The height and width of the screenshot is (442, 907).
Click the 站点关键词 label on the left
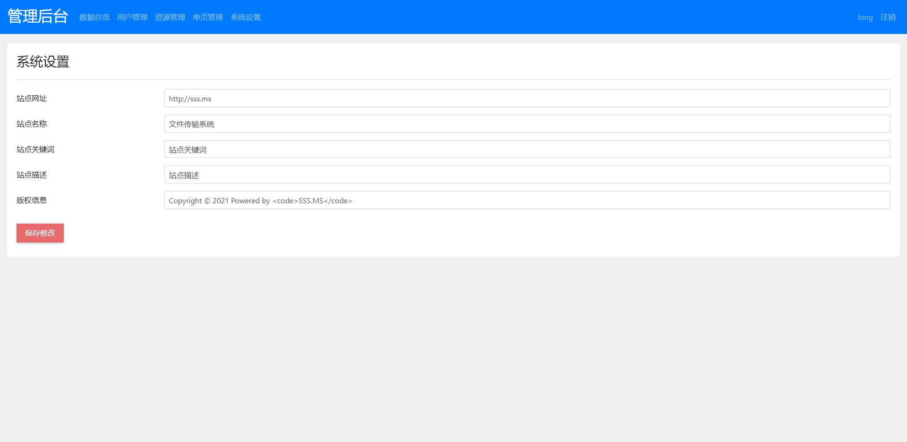tap(35, 150)
